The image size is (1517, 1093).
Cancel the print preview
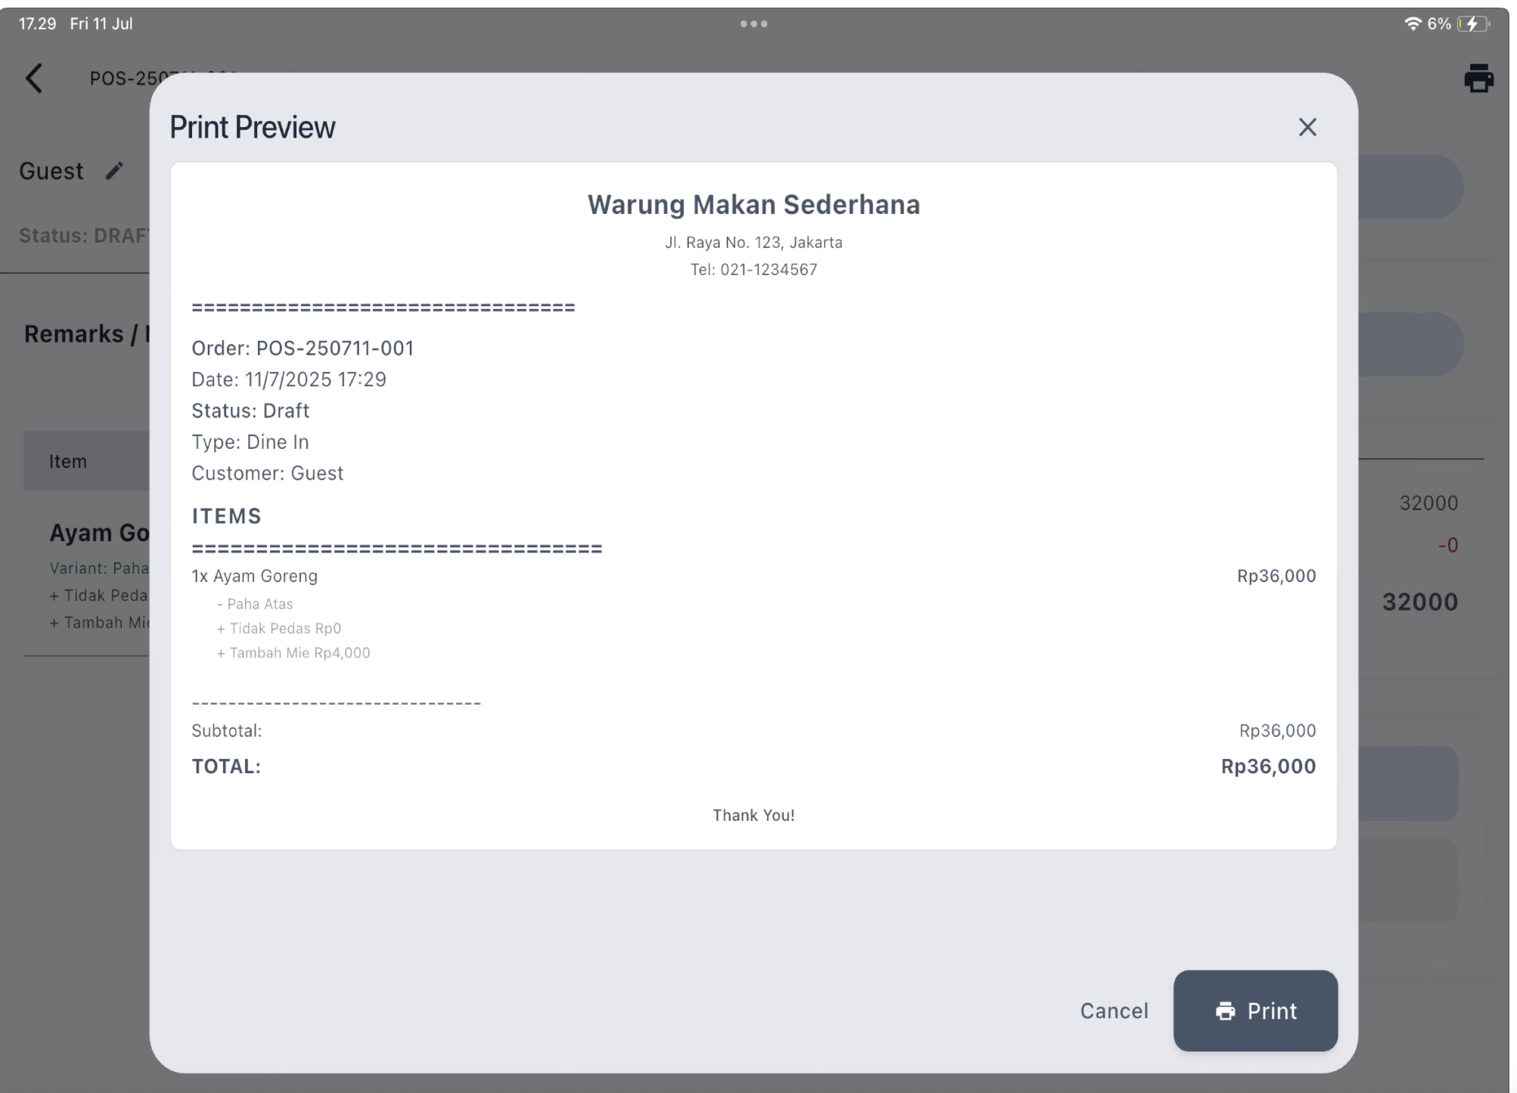coord(1113,1011)
